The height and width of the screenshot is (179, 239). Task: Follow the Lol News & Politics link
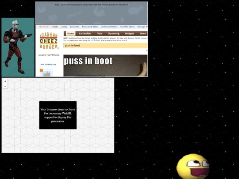(109, 27)
